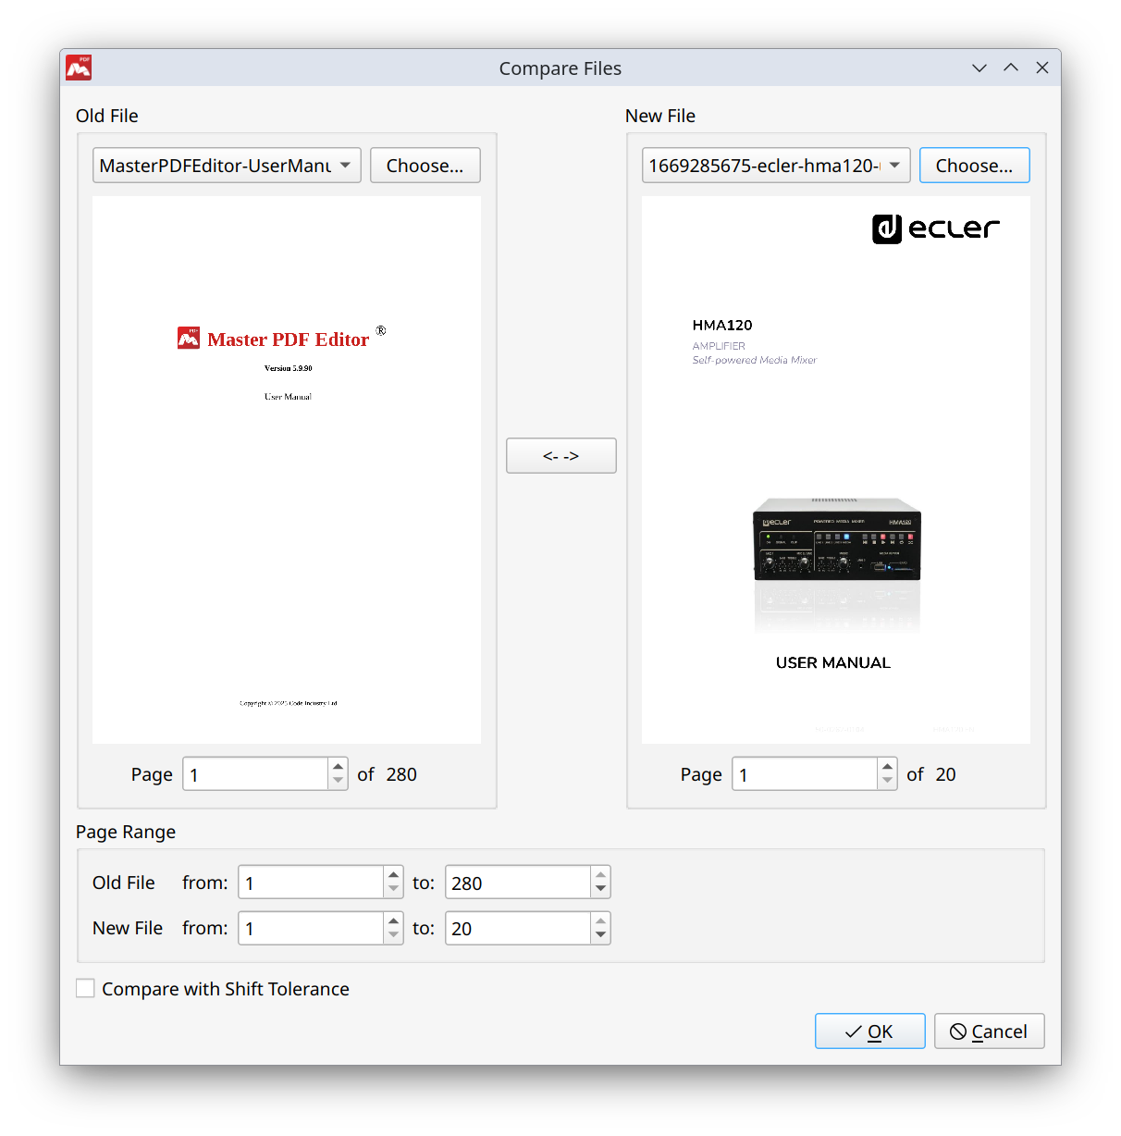Open the Old File document dropdown
1121x1136 pixels.
pos(226,165)
